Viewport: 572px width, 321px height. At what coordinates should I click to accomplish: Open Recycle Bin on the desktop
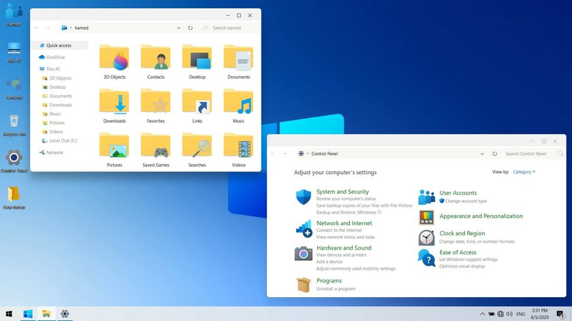tap(13, 122)
